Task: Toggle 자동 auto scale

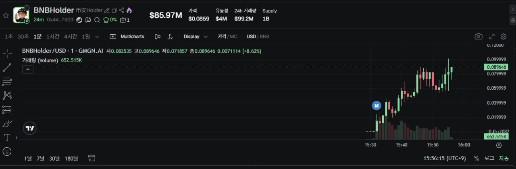Action: pos(504,158)
